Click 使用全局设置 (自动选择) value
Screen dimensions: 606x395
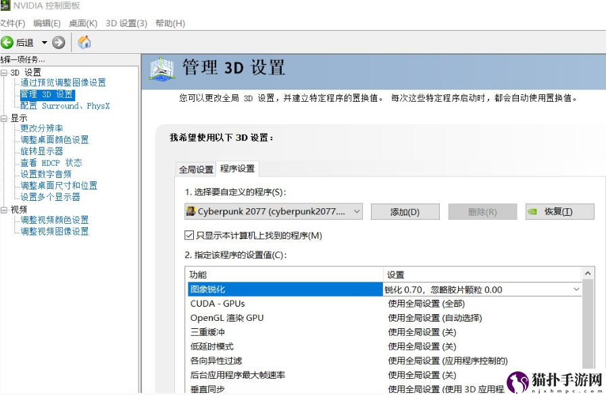[435, 318]
